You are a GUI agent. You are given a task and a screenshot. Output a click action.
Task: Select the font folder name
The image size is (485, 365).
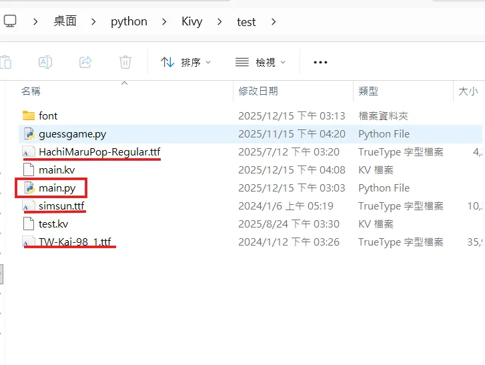point(48,116)
